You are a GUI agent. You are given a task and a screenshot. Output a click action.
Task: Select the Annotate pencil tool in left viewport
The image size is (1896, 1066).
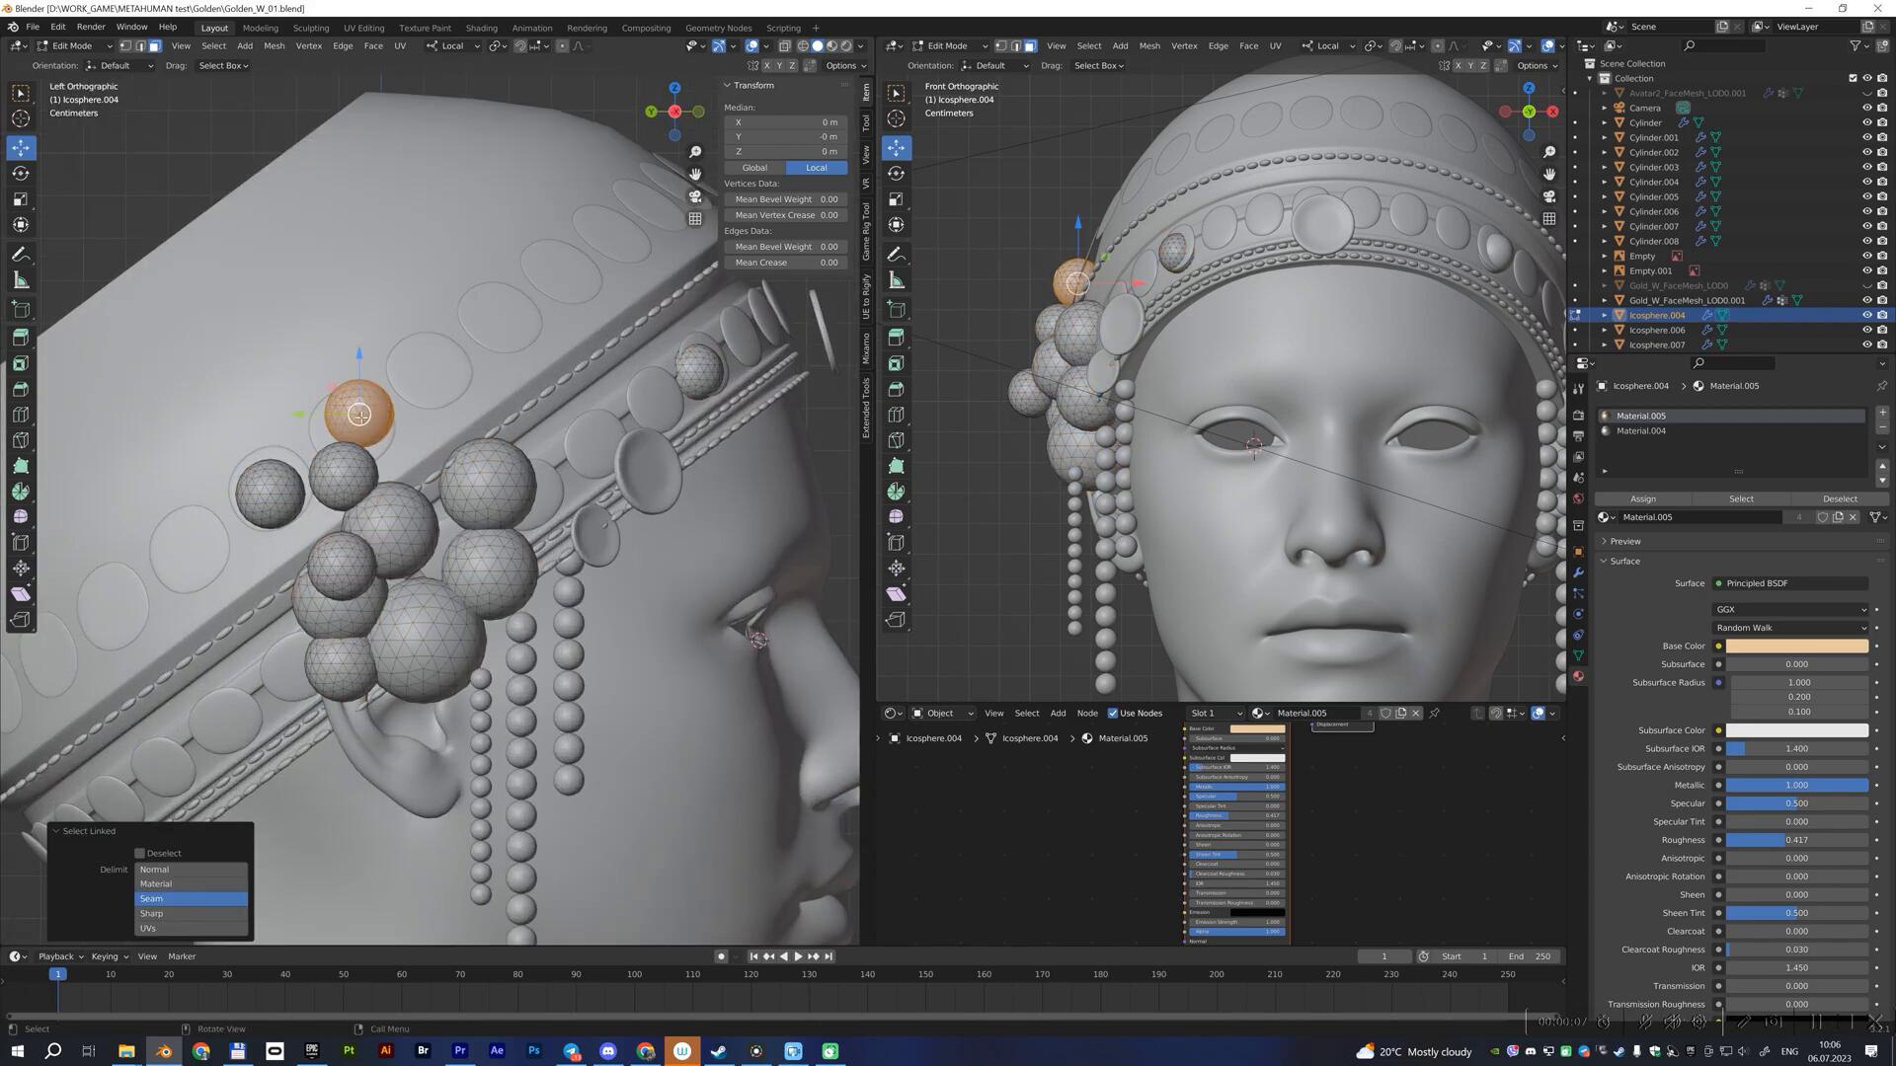(x=21, y=255)
